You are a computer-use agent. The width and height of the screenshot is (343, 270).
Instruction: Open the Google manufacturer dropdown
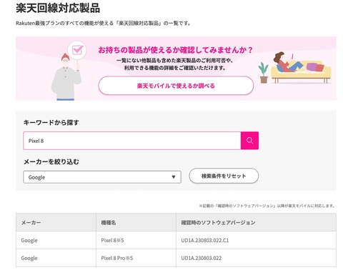(x=102, y=177)
